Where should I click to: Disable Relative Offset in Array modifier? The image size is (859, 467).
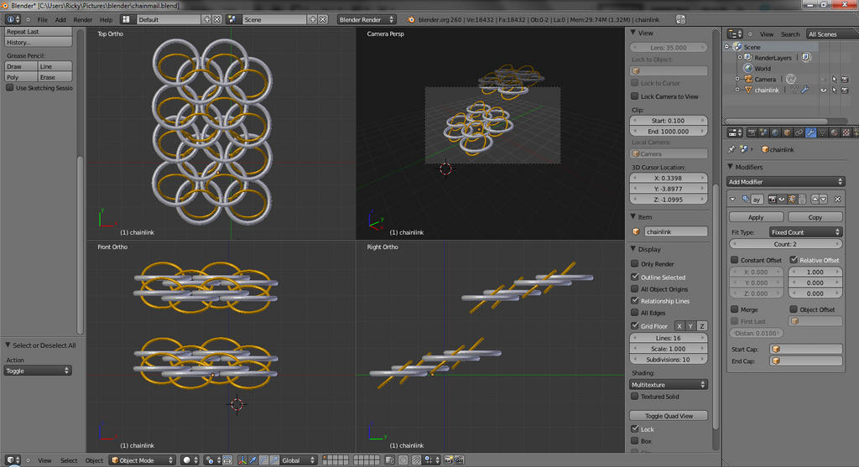tap(794, 260)
